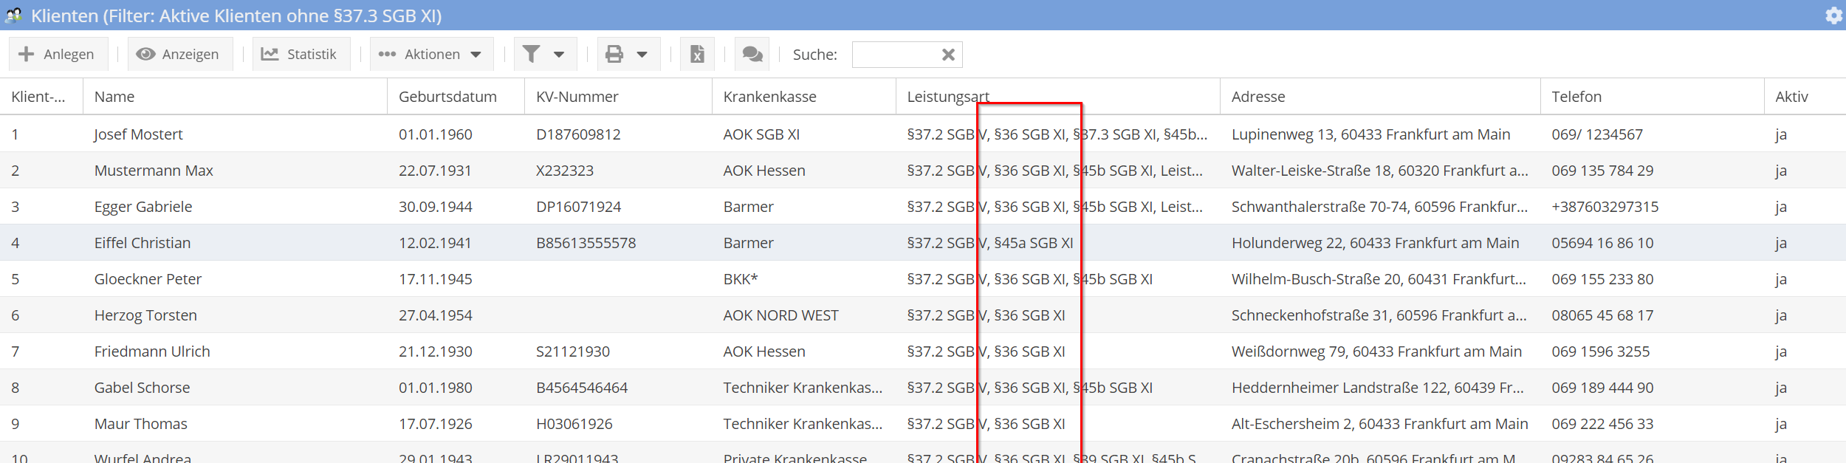Image resolution: width=1846 pixels, height=463 pixels.
Task: Click KV number B85613555578
Action: [586, 243]
